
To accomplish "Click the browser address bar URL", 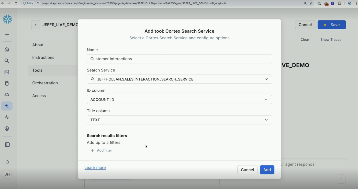I will point(134,3).
